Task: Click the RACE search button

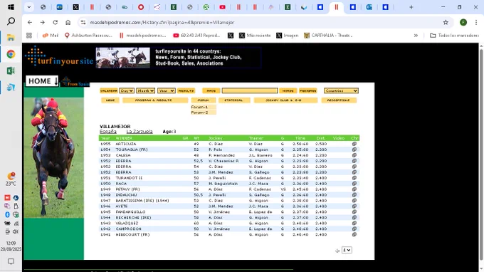Action: (211, 90)
